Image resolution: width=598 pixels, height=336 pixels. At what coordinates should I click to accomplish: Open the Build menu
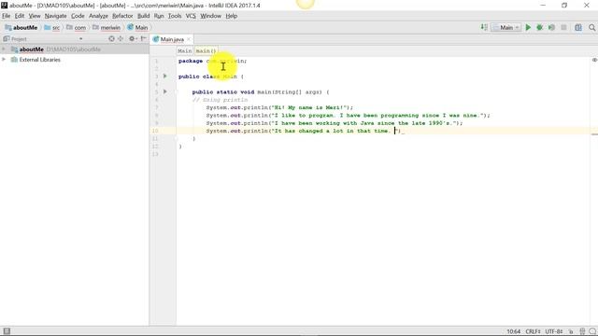point(143,16)
